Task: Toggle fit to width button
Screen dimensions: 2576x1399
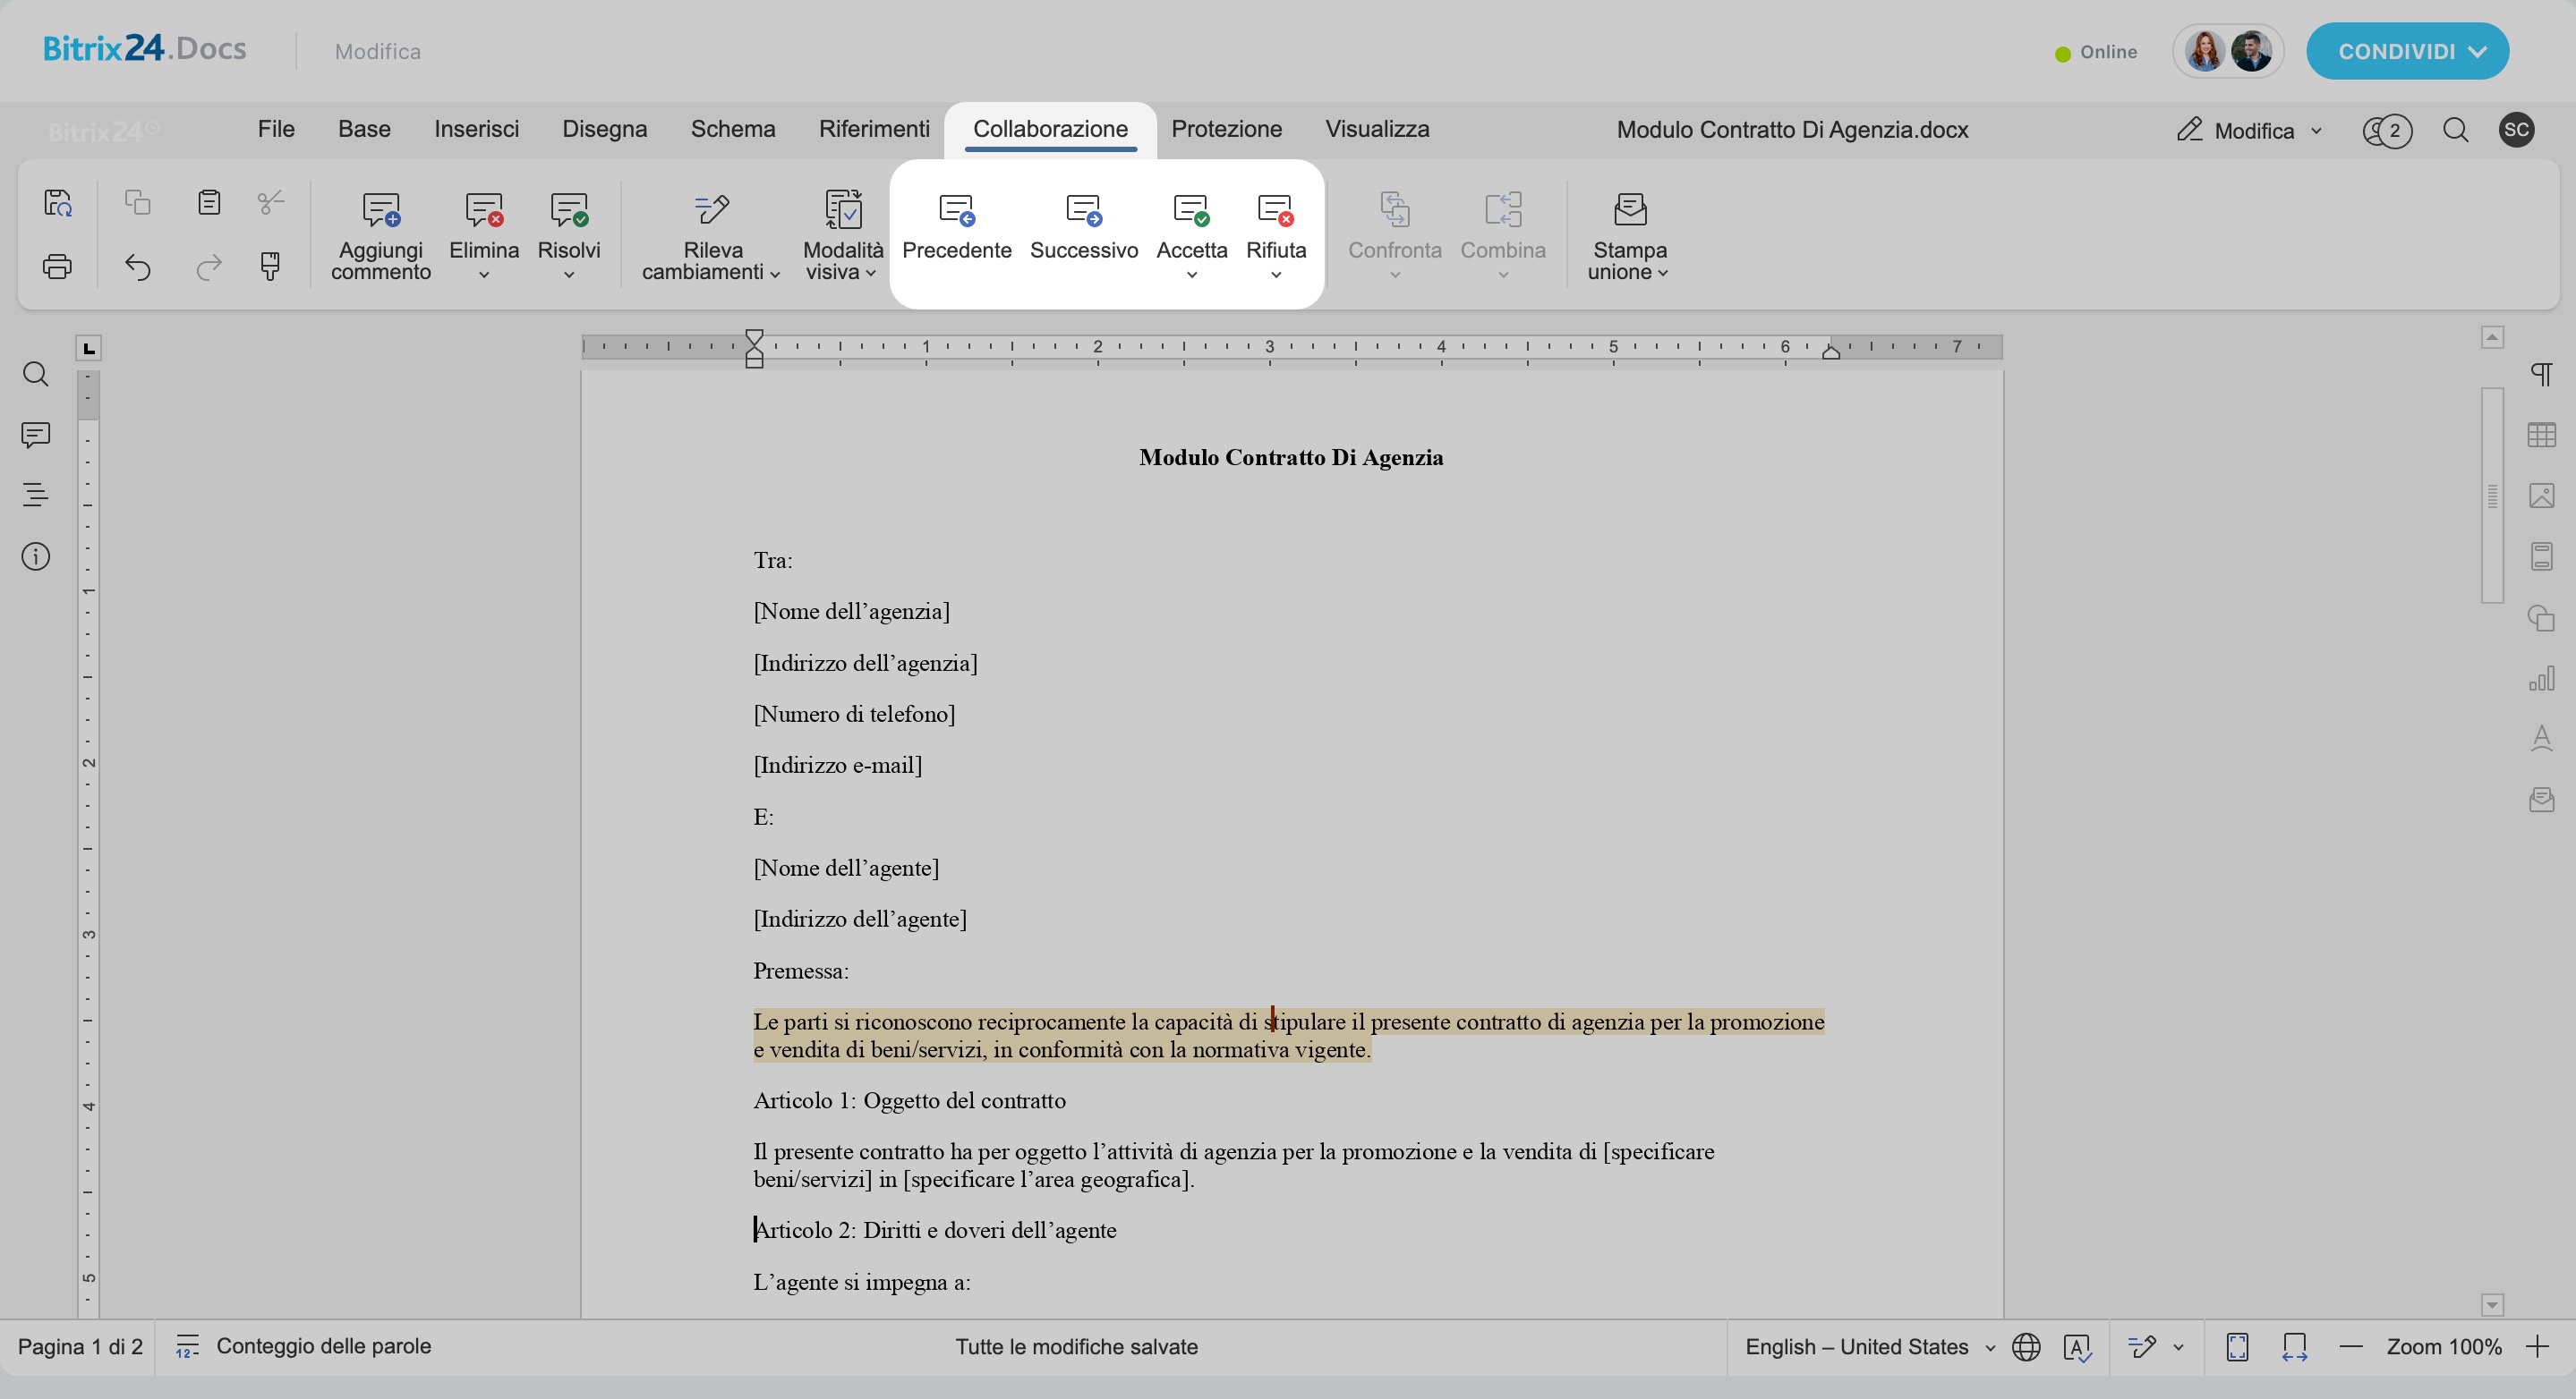Action: tap(2294, 1347)
